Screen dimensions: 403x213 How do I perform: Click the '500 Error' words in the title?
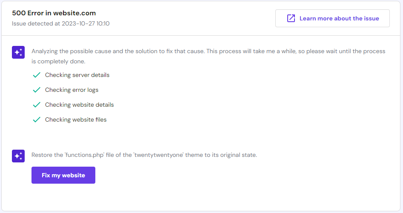[x=28, y=13]
